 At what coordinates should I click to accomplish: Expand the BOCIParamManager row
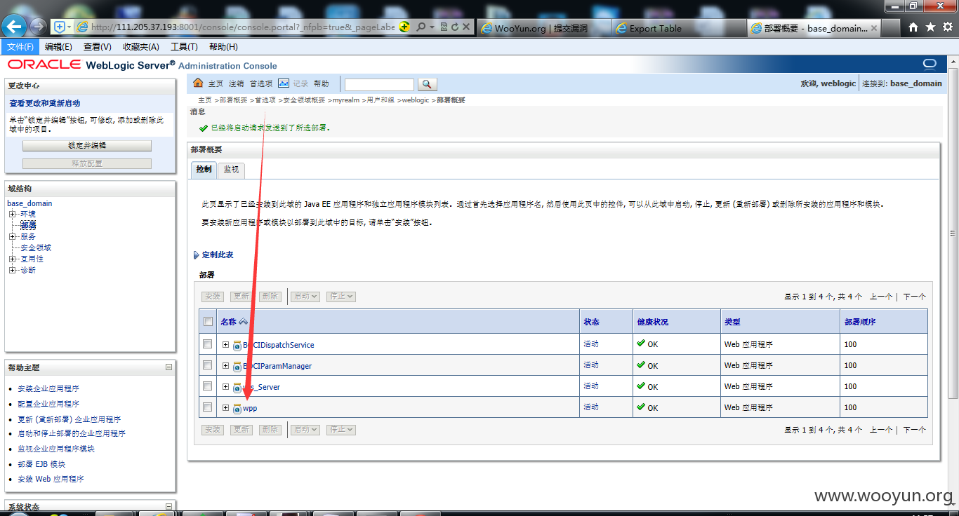click(225, 365)
